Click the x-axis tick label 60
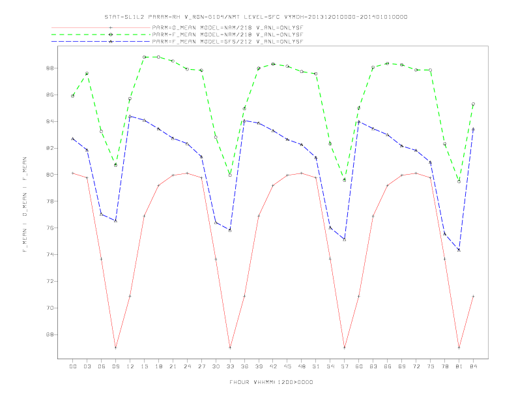Viewport: 516px width, 399px height. pyautogui.click(x=359, y=366)
